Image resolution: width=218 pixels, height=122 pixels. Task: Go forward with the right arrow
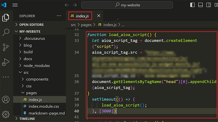coord(75,5)
